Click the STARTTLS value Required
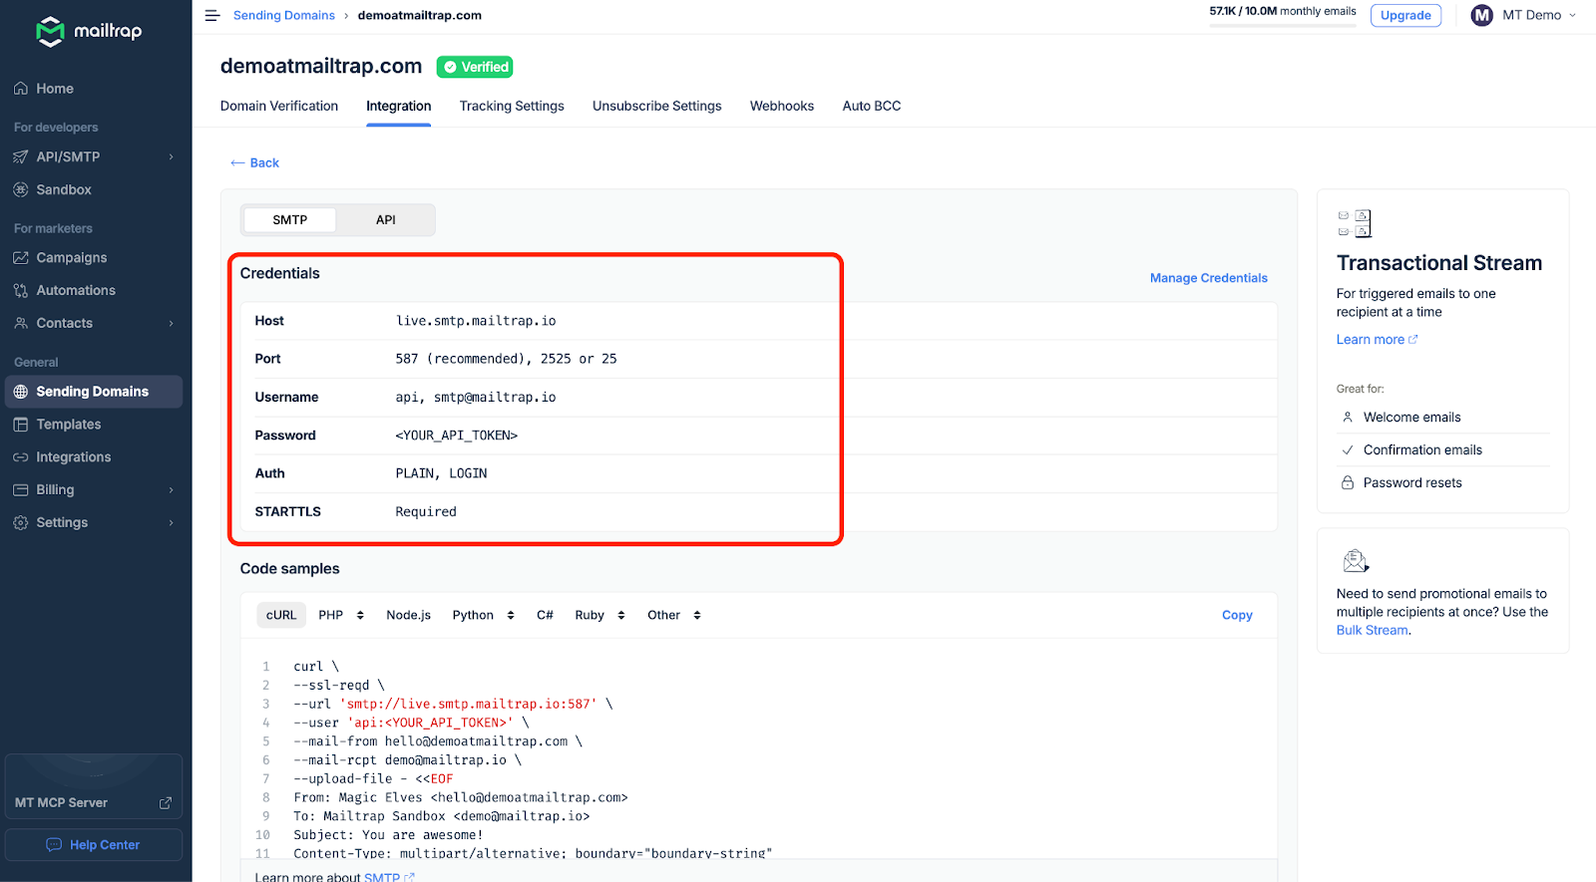The image size is (1596, 882). pos(426,511)
